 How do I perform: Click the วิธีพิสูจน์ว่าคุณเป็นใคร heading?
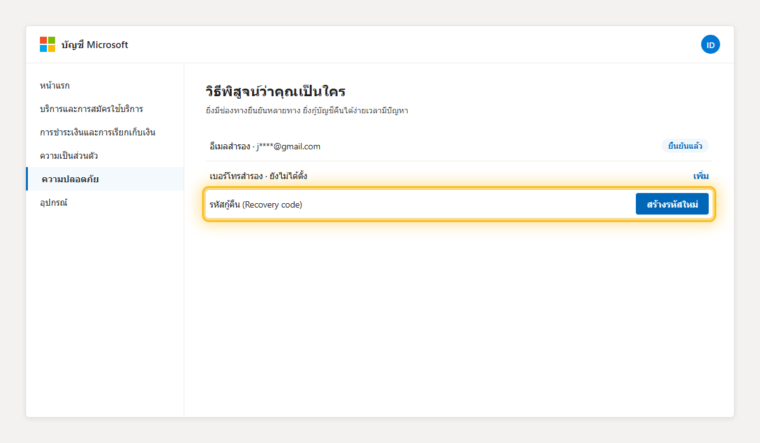275,91
